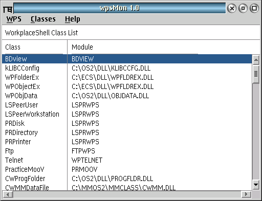This screenshot has width=262, height=201.
Task: Close the wpsMon window
Action: click(x=232, y=8)
